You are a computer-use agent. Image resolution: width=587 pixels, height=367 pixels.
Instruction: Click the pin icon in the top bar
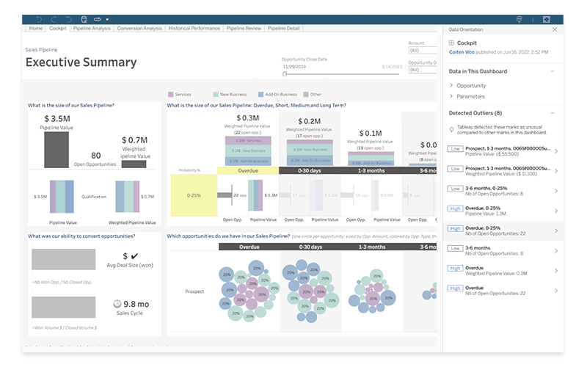[519, 20]
